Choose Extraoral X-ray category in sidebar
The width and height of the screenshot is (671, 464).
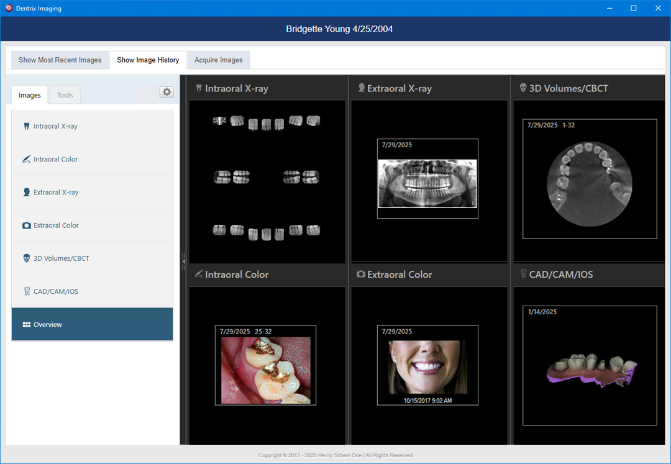click(93, 192)
